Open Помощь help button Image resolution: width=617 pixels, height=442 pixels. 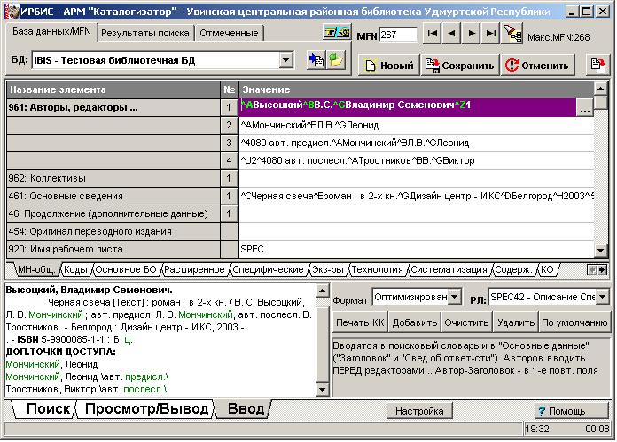tap(572, 411)
